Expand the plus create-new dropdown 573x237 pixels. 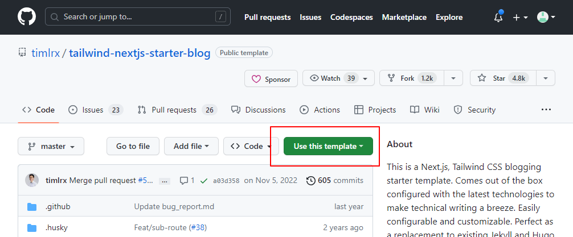pyautogui.click(x=520, y=17)
